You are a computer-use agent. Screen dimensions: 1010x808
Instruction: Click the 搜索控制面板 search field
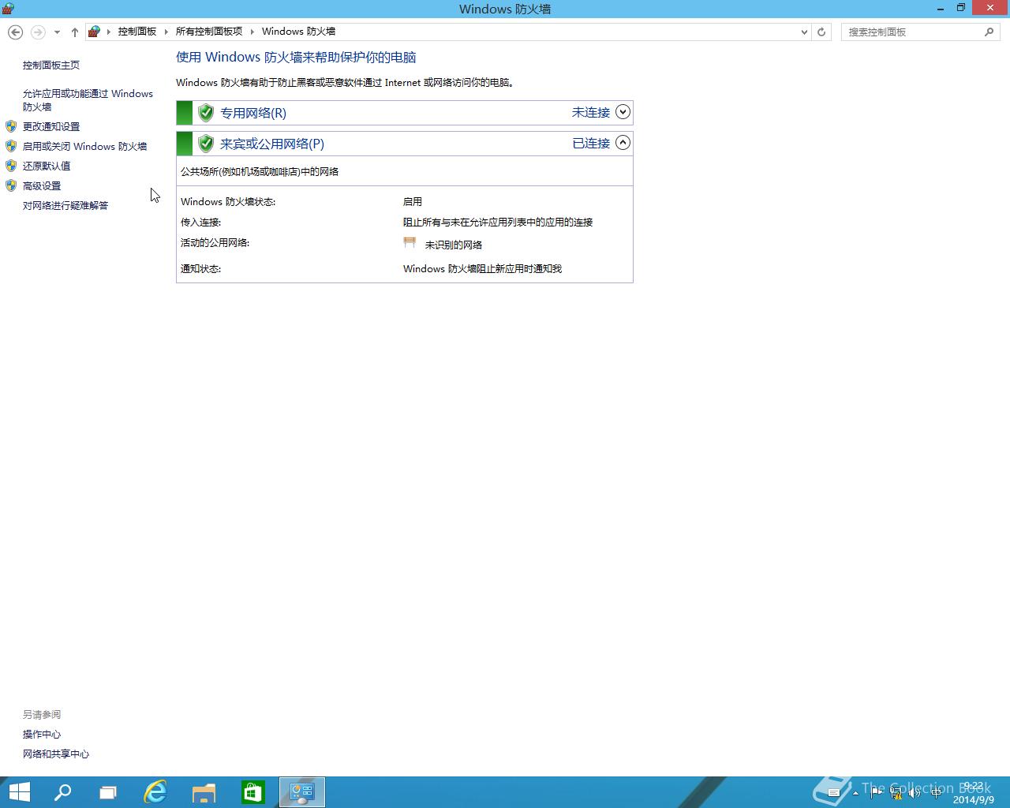(x=911, y=32)
